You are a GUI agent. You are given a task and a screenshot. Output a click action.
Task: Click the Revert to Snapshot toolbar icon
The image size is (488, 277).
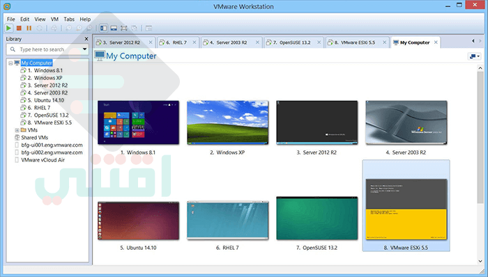coord(79,29)
